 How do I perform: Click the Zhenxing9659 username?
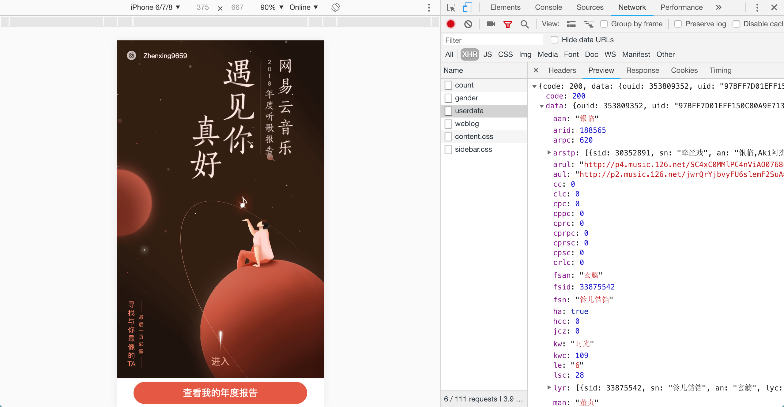pyautogui.click(x=165, y=56)
